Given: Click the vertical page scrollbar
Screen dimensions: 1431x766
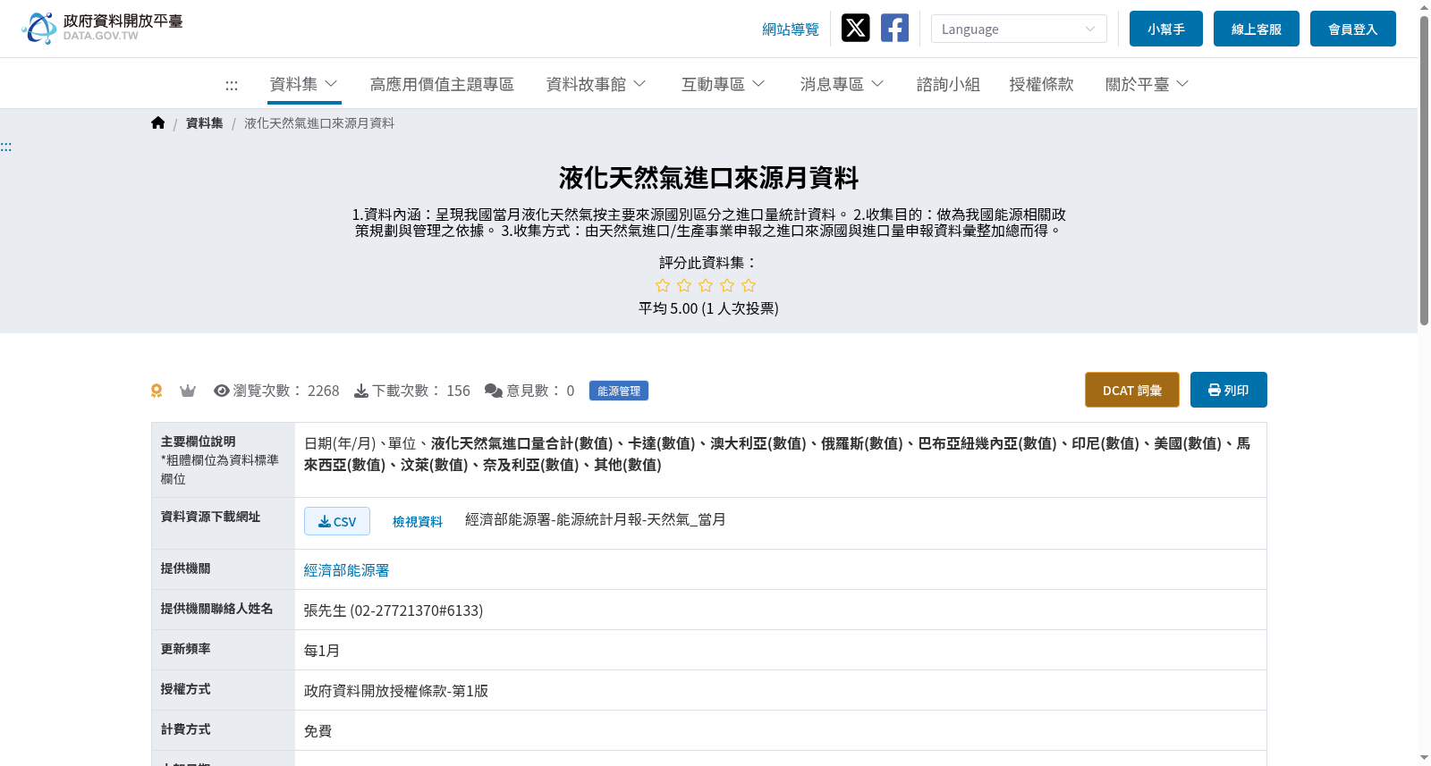Looking at the screenshot, I should pyautogui.click(x=1424, y=170).
